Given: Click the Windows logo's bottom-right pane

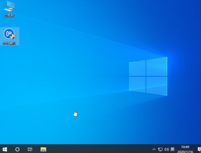Looking at the screenshot, I should [x=156, y=86].
